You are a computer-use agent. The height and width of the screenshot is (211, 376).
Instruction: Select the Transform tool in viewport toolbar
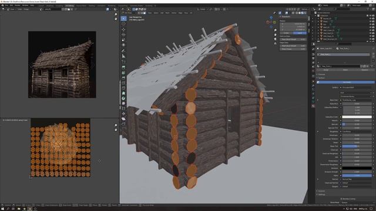tap(123, 45)
